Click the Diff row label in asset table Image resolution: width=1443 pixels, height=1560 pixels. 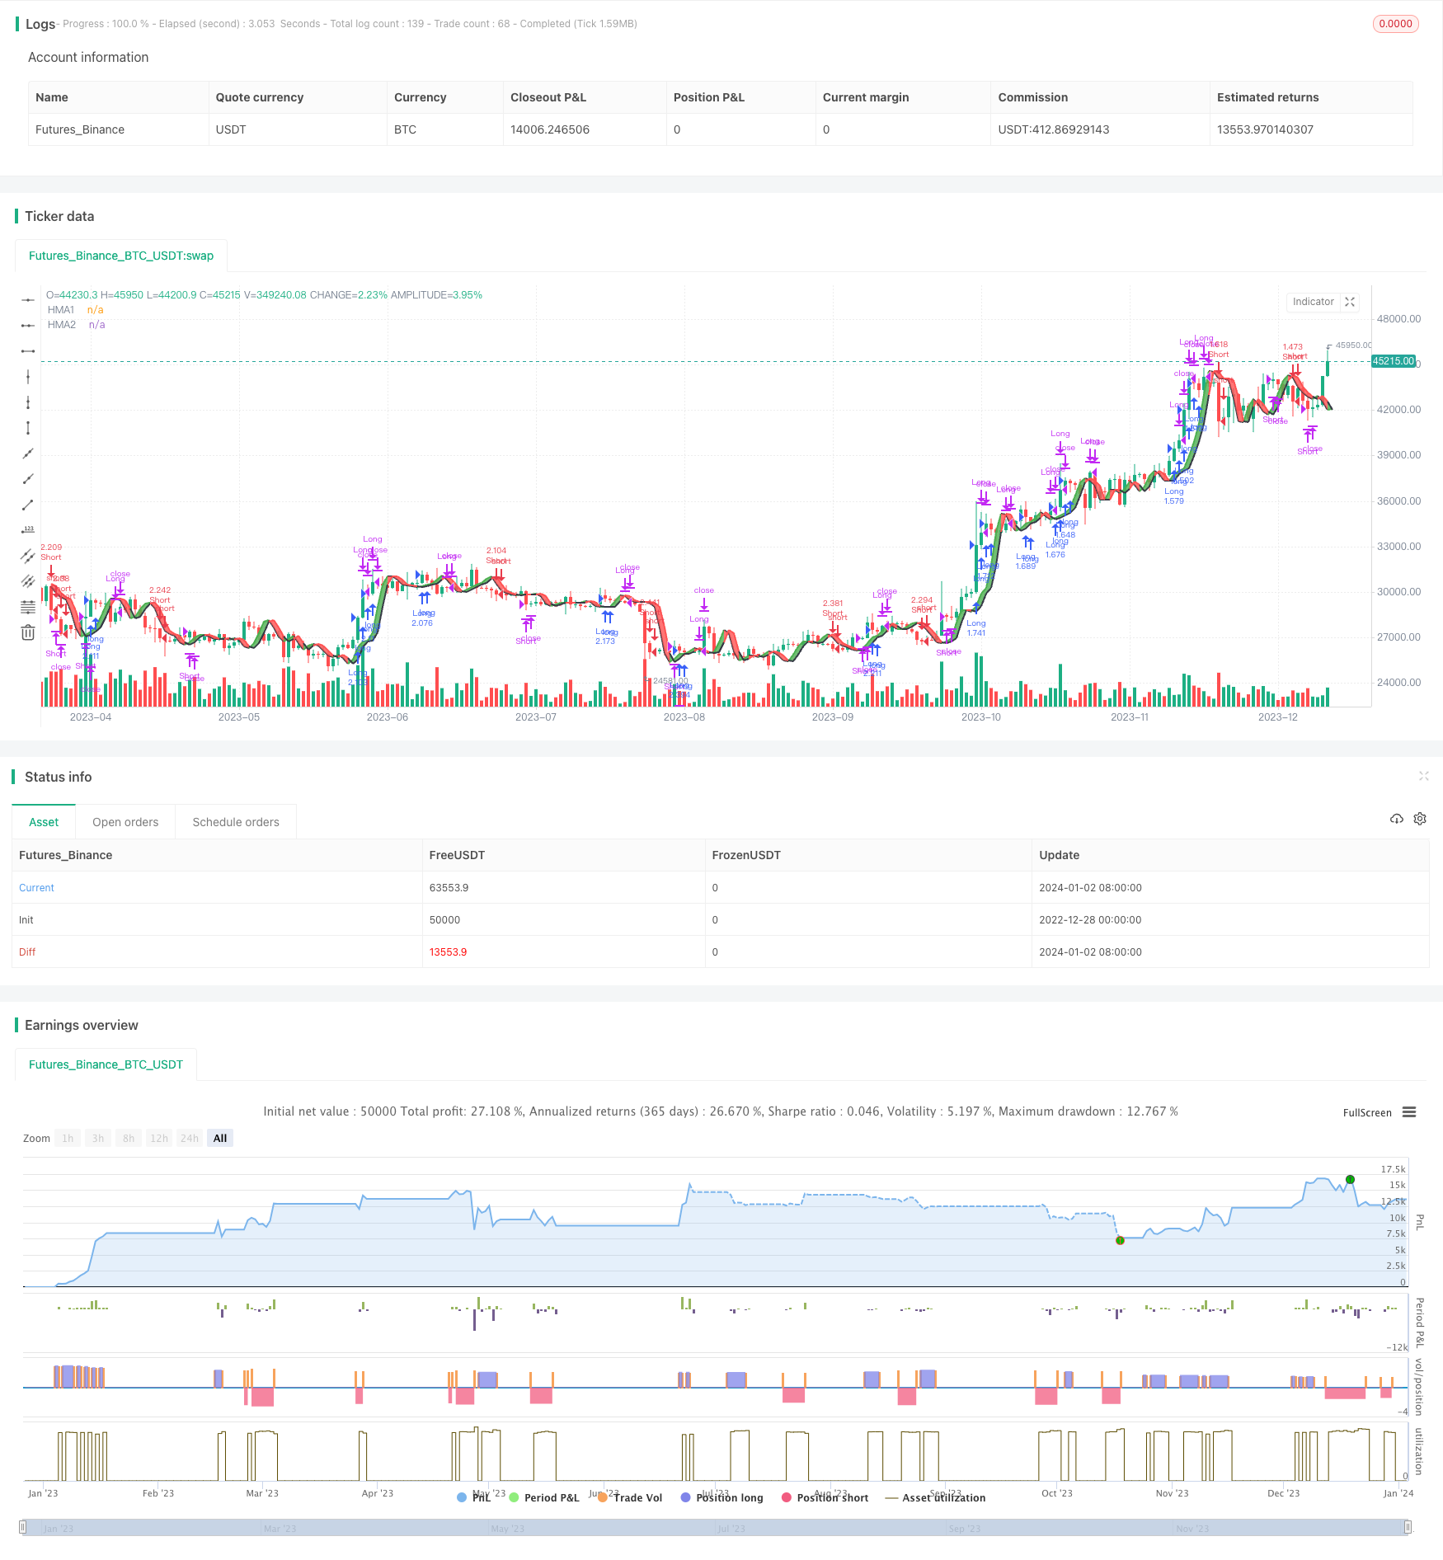(27, 952)
